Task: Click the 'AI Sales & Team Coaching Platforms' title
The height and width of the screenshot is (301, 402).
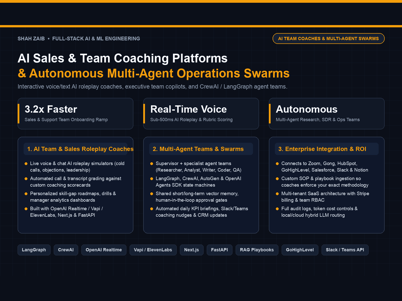Action: pos(123,58)
